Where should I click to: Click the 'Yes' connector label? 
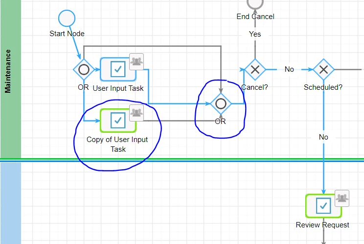click(x=255, y=34)
